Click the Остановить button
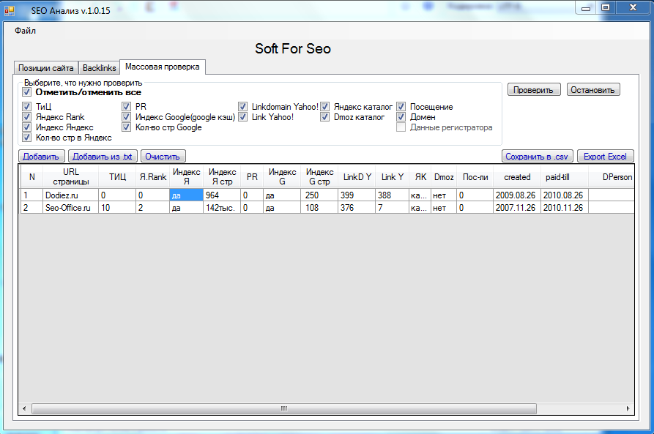 point(593,89)
